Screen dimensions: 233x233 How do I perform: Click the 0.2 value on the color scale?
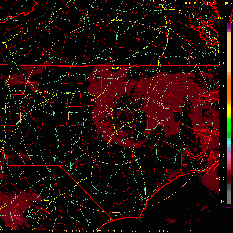(x=221, y=167)
